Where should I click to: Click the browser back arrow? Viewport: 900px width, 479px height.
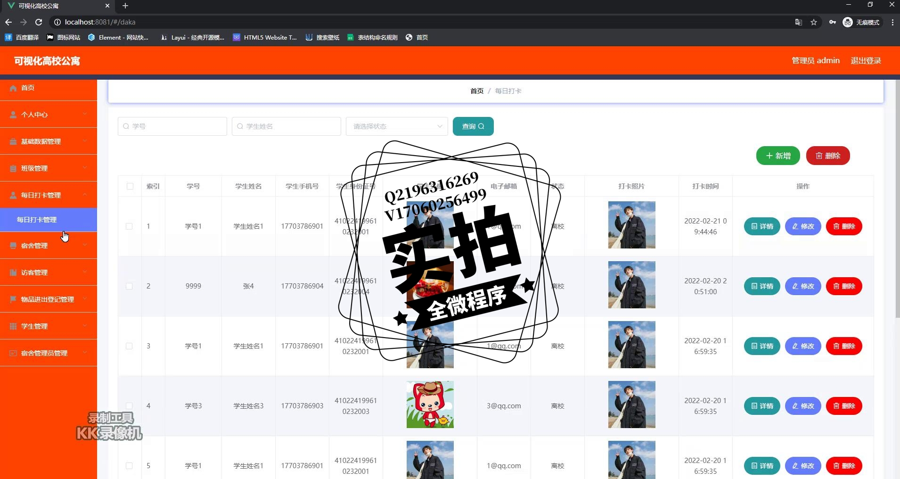[x=8, y=22]
